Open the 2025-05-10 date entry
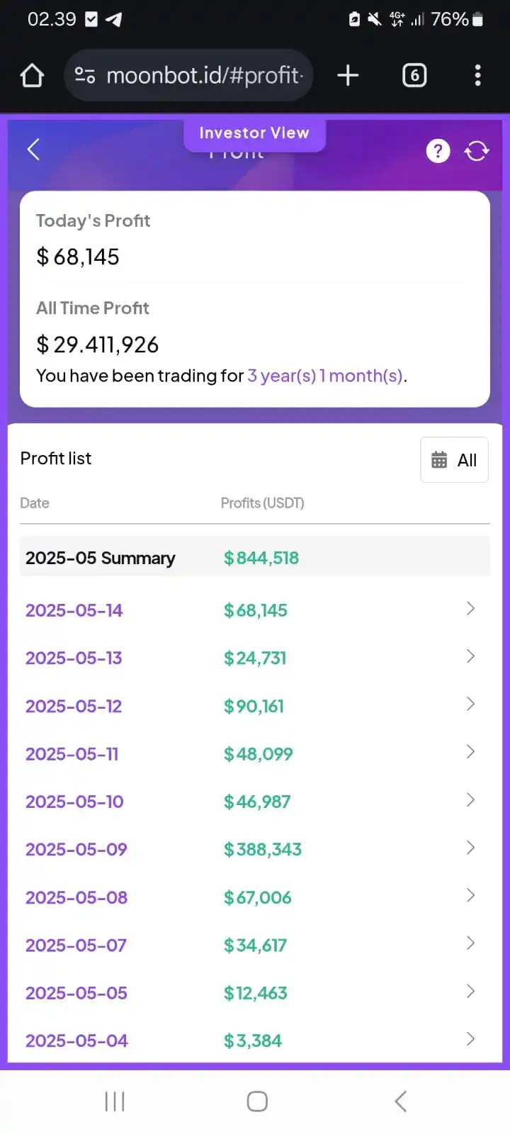This screenshot has width=510, height=1134. point(74,802)
